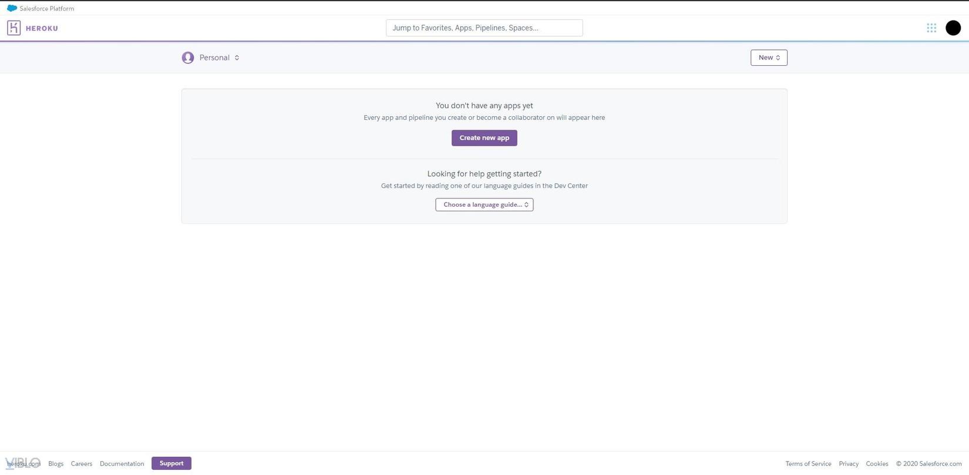Screen dimensions: 969x475
Task: Click the "© 2020 Salesforce.com" text
Action: [928, 464]
